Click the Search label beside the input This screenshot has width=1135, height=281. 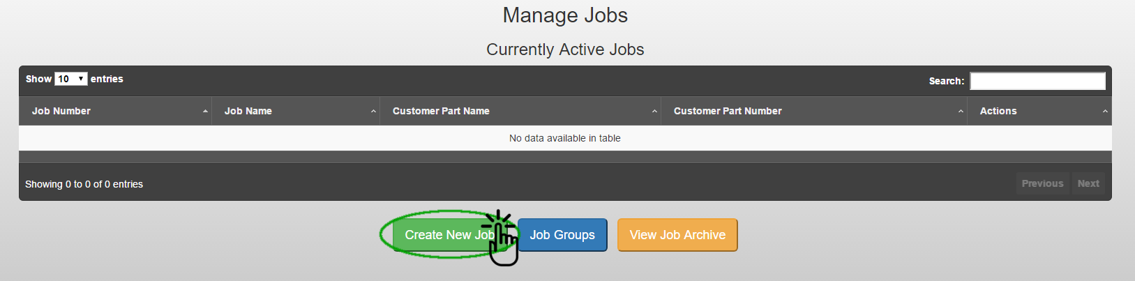947,81
